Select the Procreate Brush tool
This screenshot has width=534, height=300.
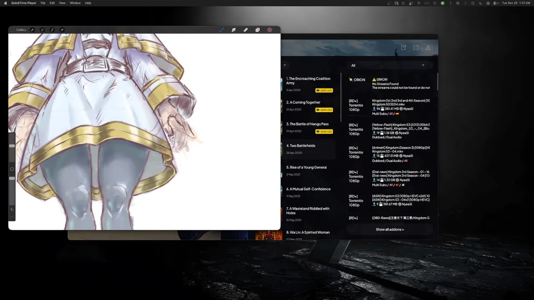tap(222, 30)
